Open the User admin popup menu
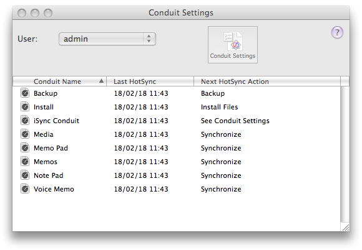This screenshot has height=250, width=362. pyautogui.click(x=107, y=39)
